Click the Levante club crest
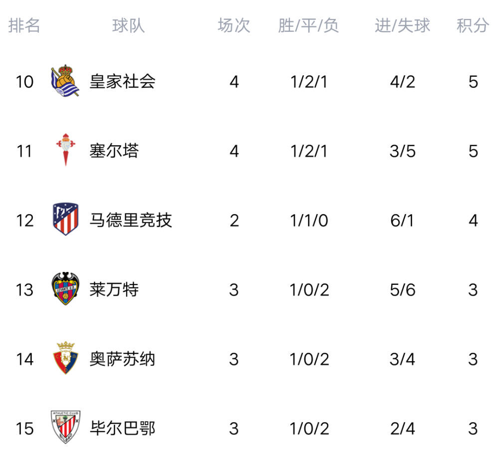 pos(65,288)
